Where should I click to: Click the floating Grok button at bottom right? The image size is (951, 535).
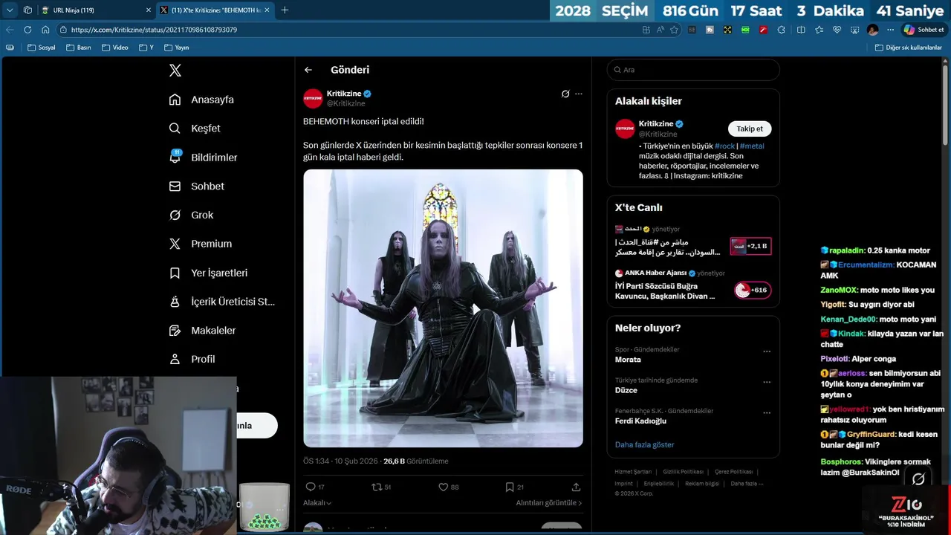[918, 479]
